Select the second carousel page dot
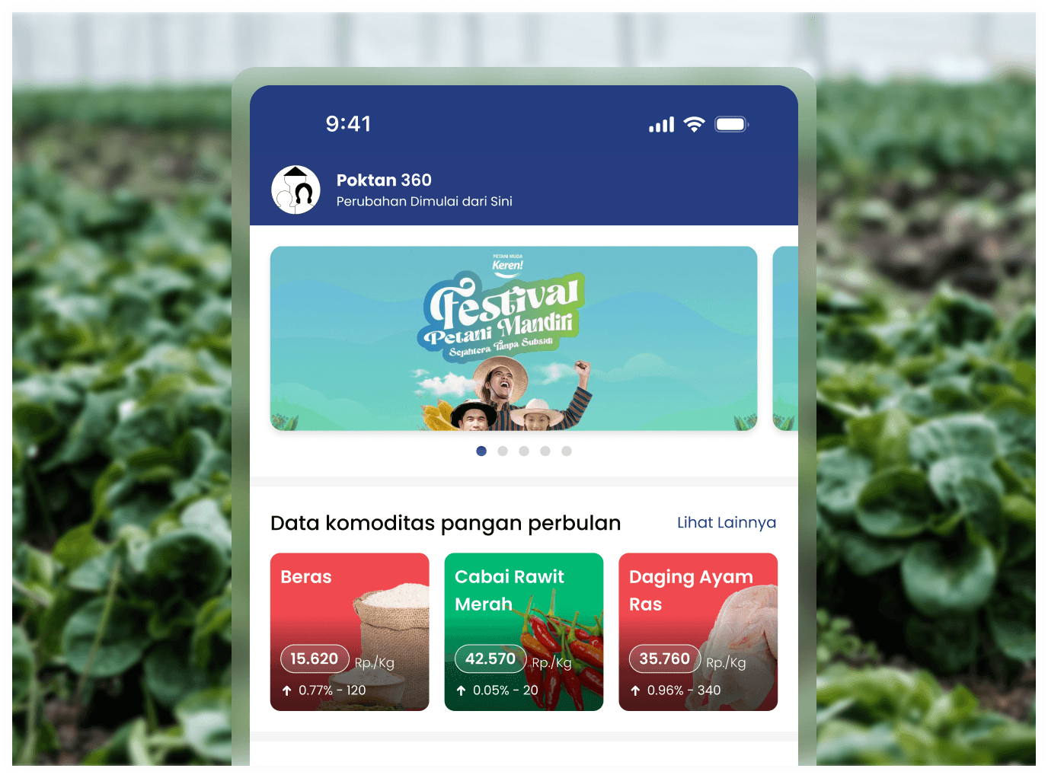The height and width of the screenshot is (778, 1048). (503, 451)
